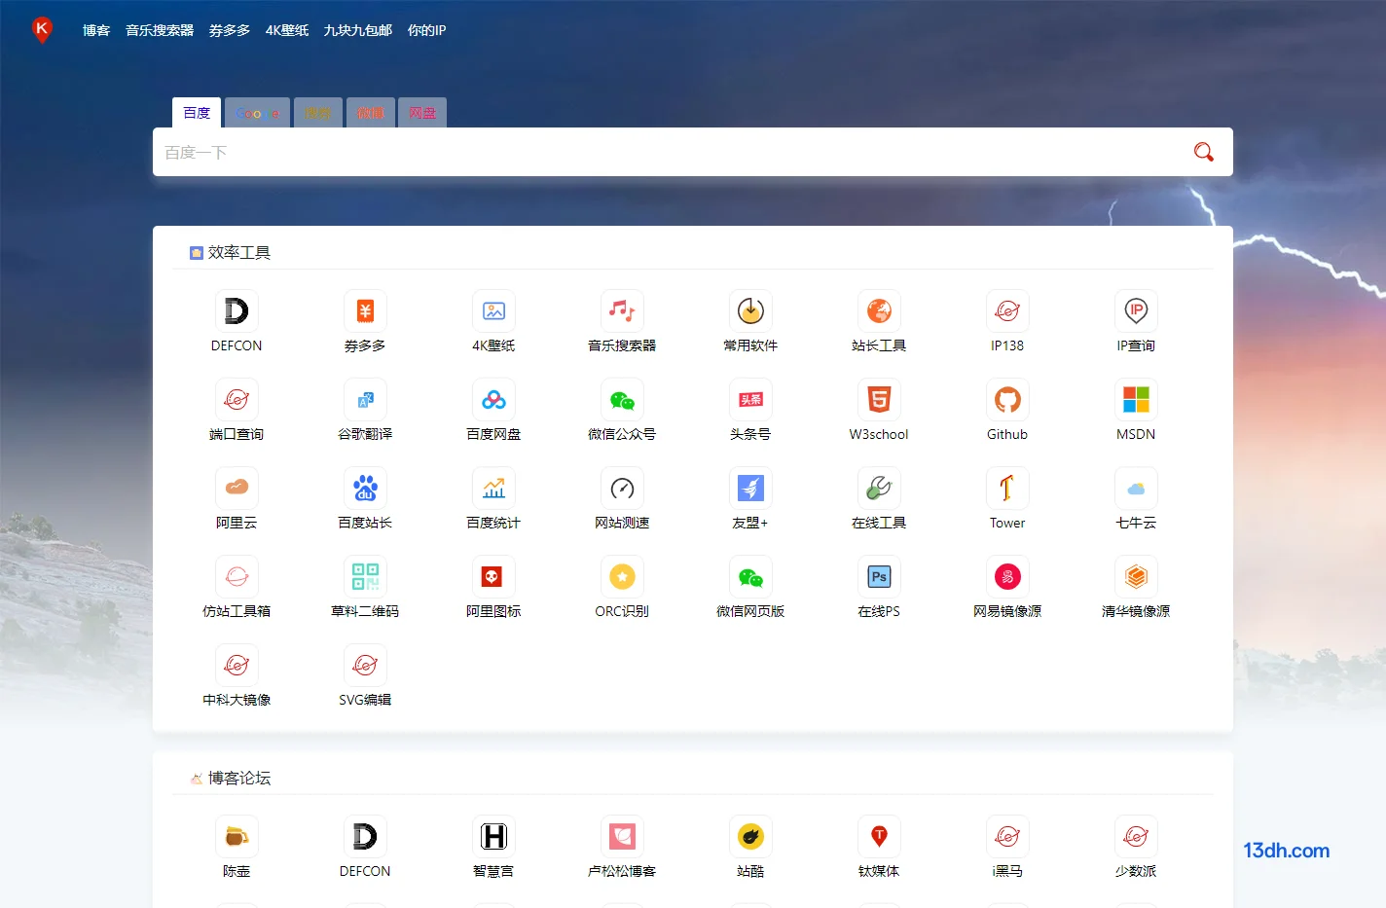Open the 在线工具 wrench icon
Screen dimensions: 1386x908
(x=879, y=489)
